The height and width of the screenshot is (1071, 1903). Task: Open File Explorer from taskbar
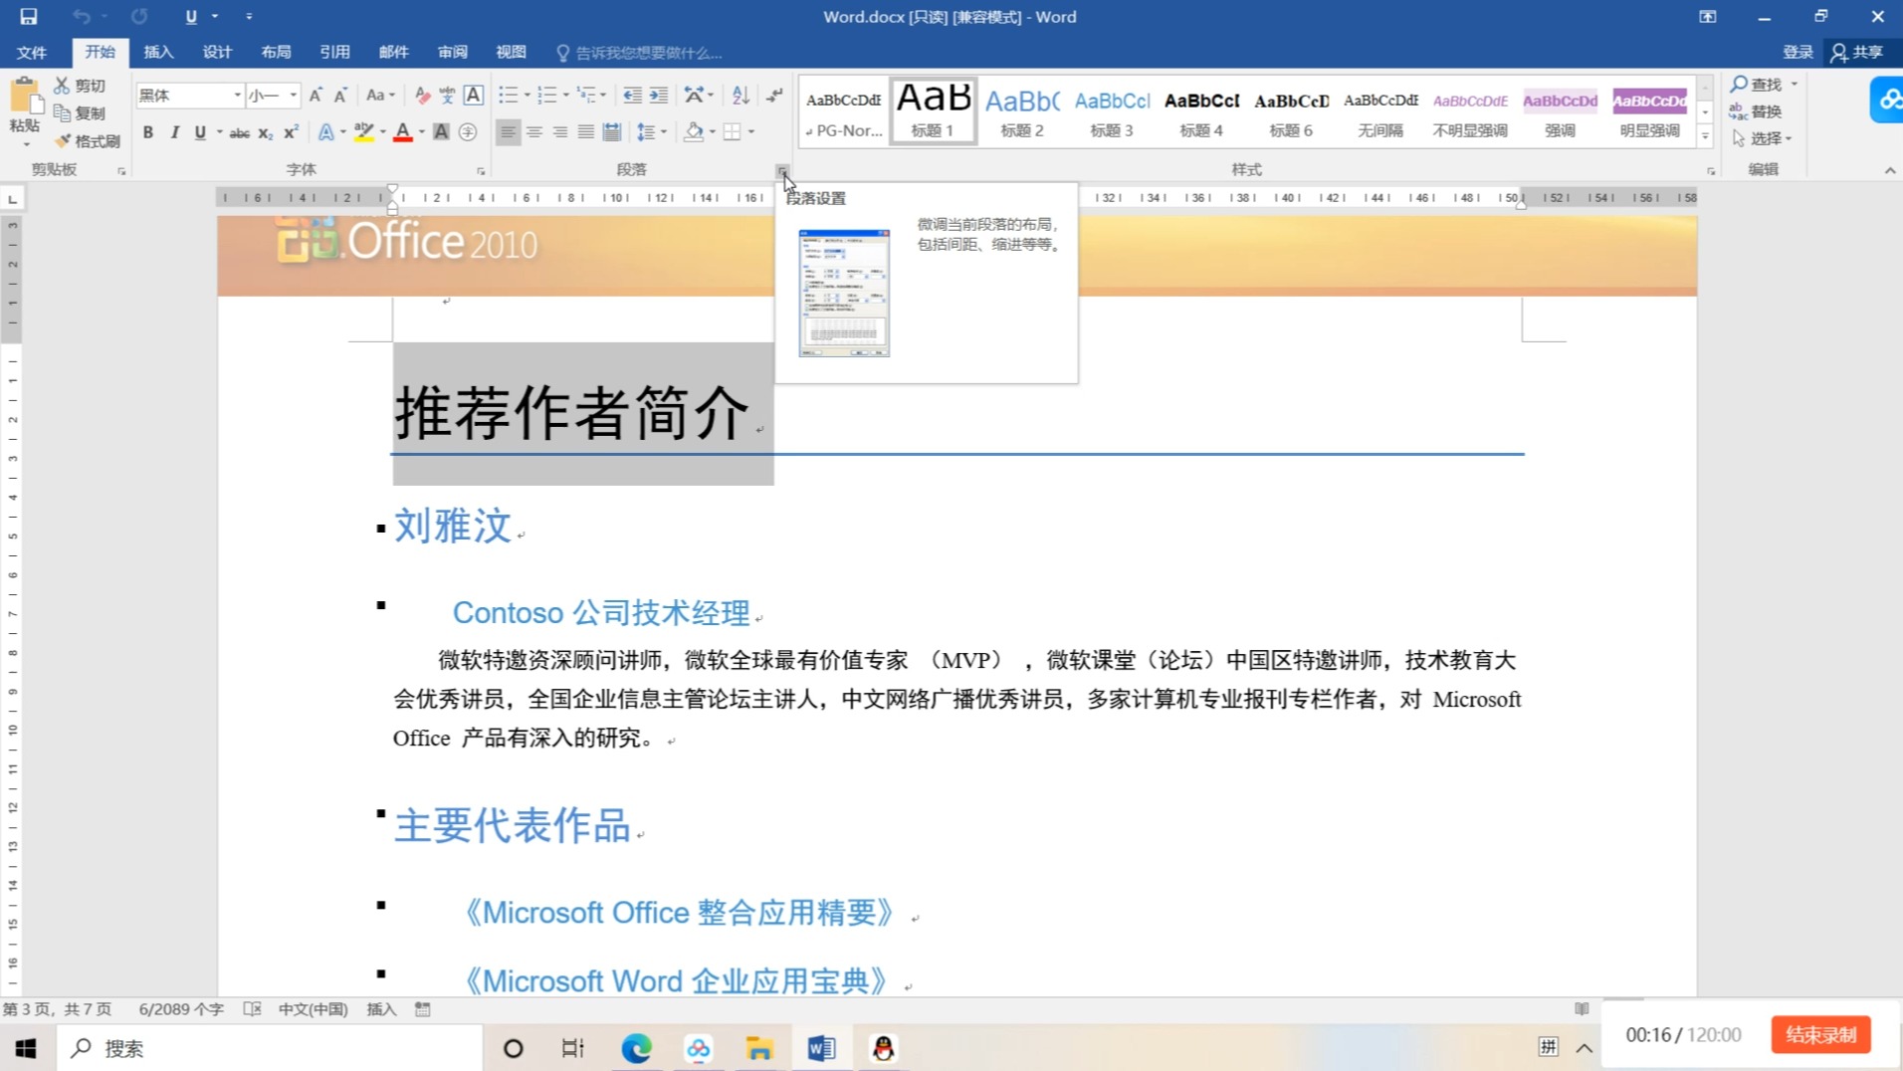click(x=759, y=1048)
